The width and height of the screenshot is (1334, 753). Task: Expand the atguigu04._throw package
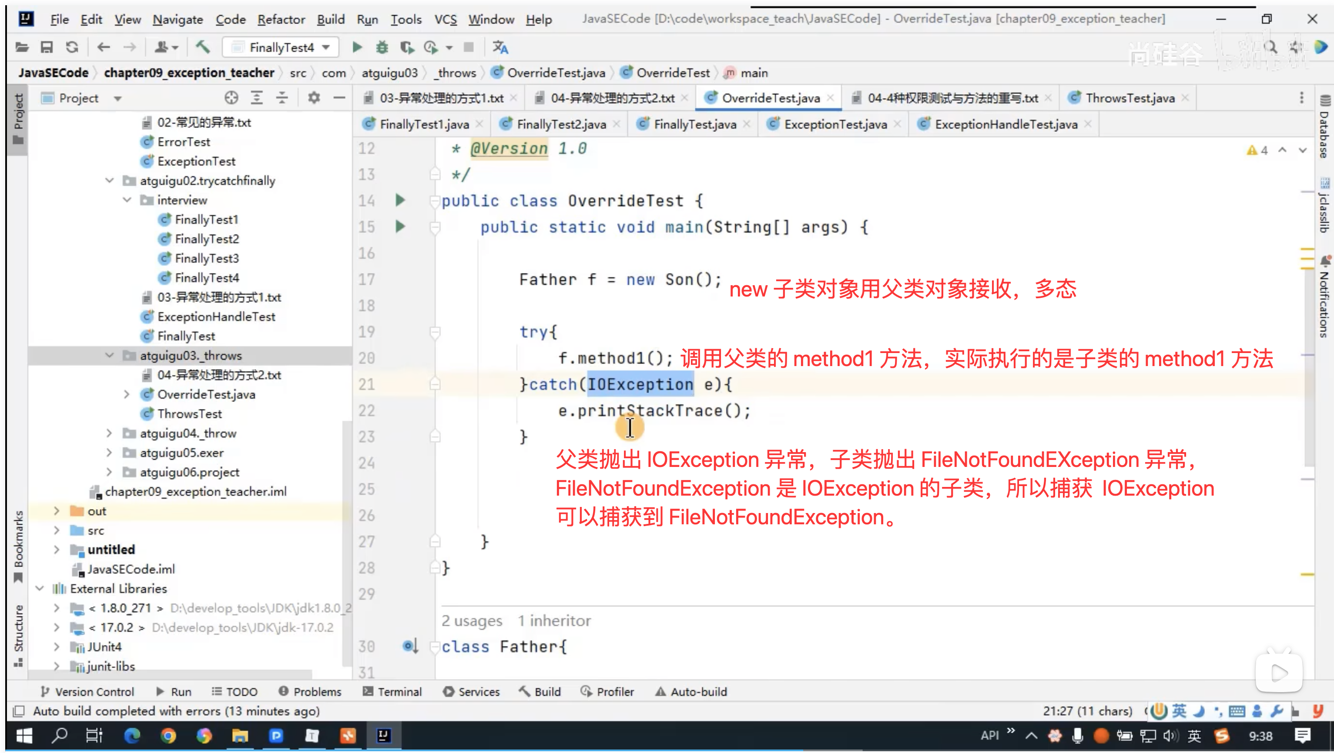[x=109, y=433]
